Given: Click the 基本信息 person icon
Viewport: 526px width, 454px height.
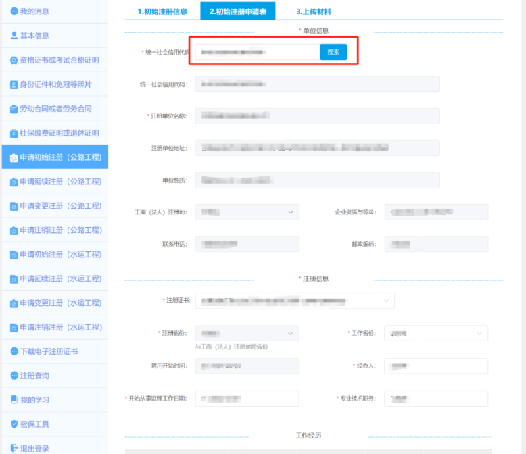Looking at the screenshot, I should (x=14, y=36).
